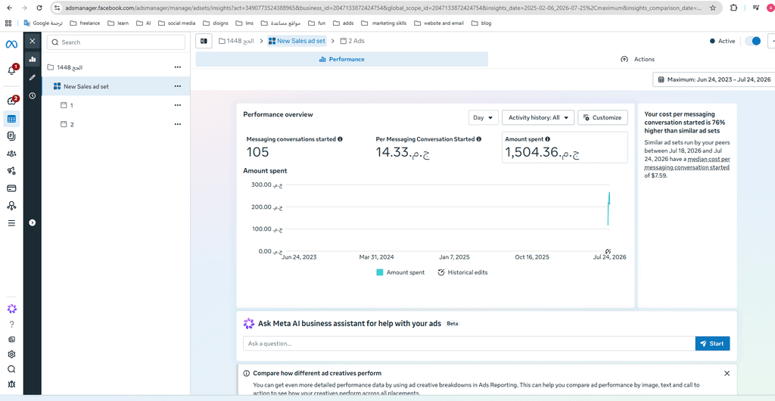Screen dimensions: 775x401
Task: Expand dark strip with arrow circle icon
Action: pyautogui.click(x=33, y=222)
